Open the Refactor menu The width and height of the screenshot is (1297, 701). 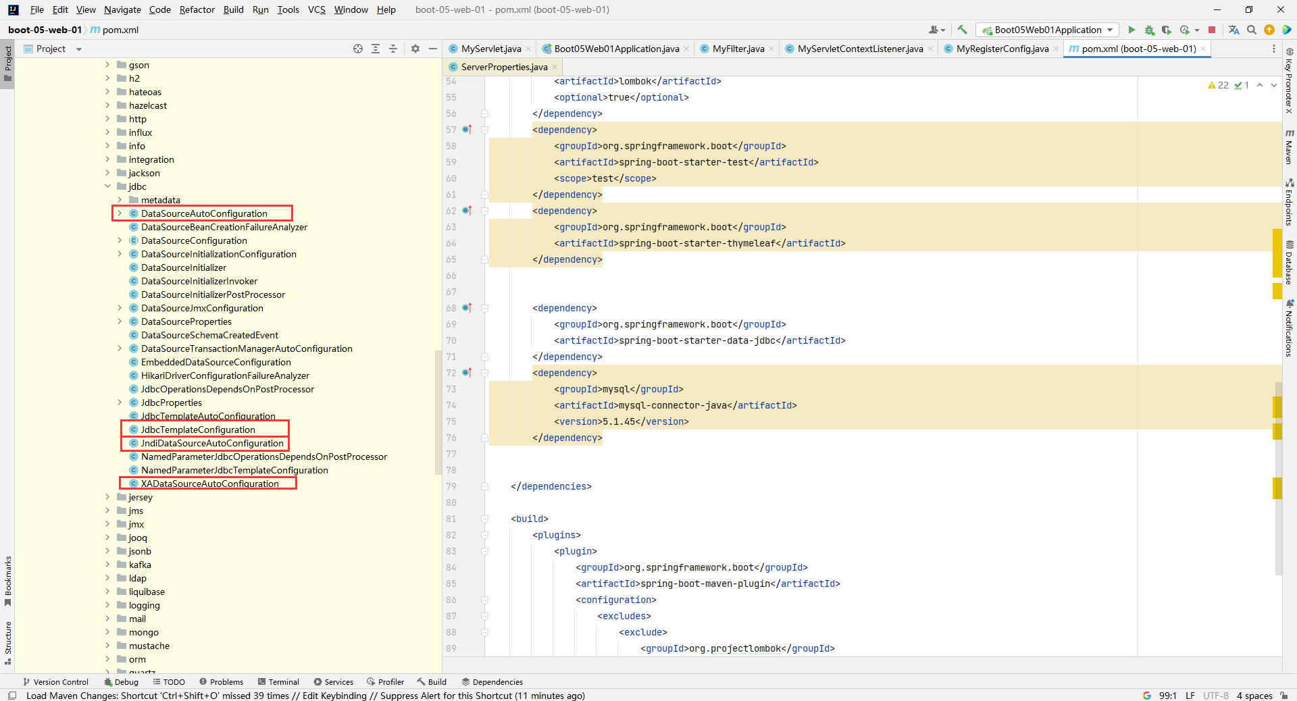tap(197, 9)
